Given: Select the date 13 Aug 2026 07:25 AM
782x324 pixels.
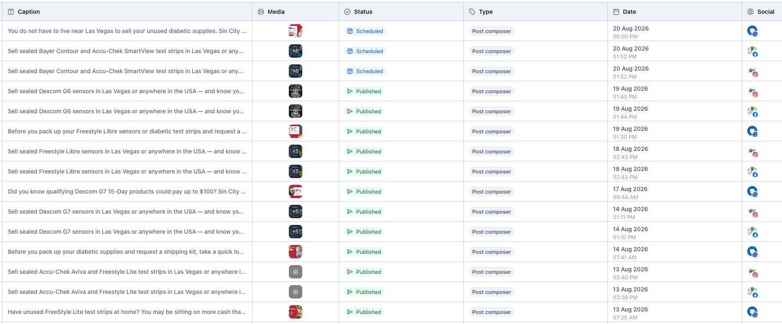Looking at the screenshot, I should (x=630, y=313).
